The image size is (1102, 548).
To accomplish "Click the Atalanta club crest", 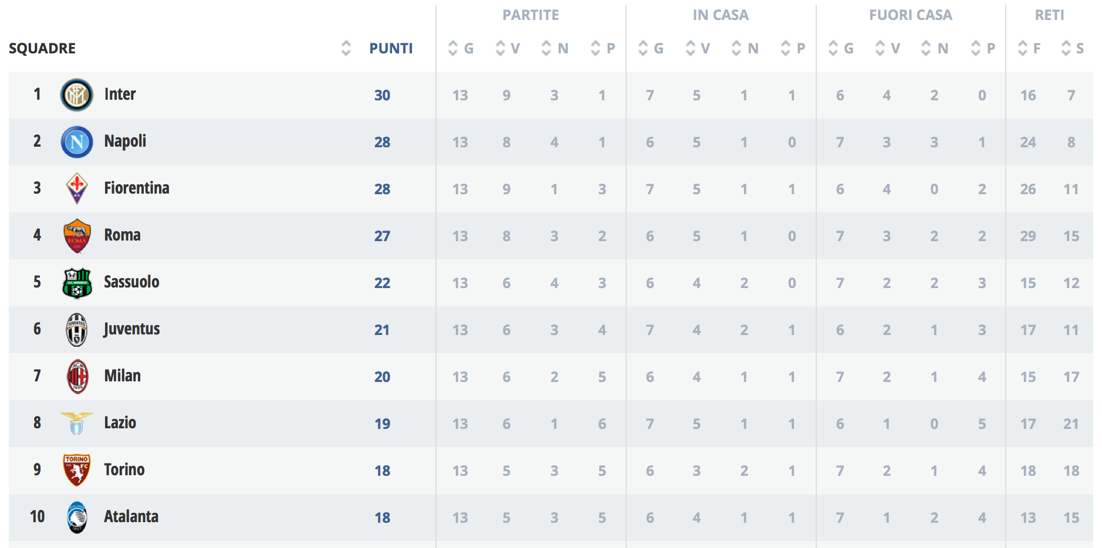I will (77, 517).
